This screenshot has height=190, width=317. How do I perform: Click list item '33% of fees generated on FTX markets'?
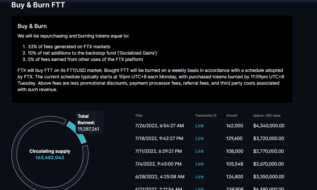point(69,47)
